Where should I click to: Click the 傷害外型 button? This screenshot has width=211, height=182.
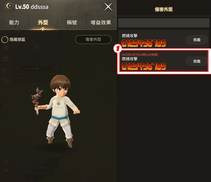click(93, 39)
